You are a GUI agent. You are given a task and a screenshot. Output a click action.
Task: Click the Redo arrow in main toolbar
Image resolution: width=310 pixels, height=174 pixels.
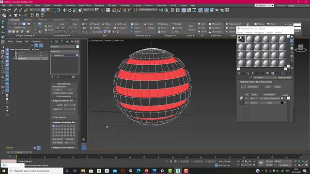(x=9, y=10)
